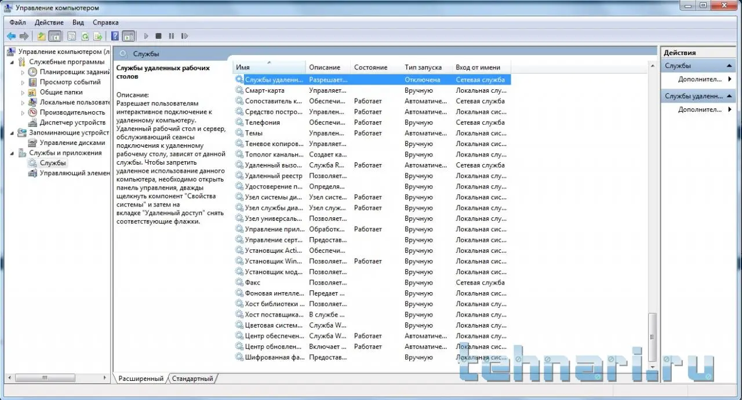Open the Файл menu
The height and width of the screenshot is (400, 742).
click(x=17, y=23)
